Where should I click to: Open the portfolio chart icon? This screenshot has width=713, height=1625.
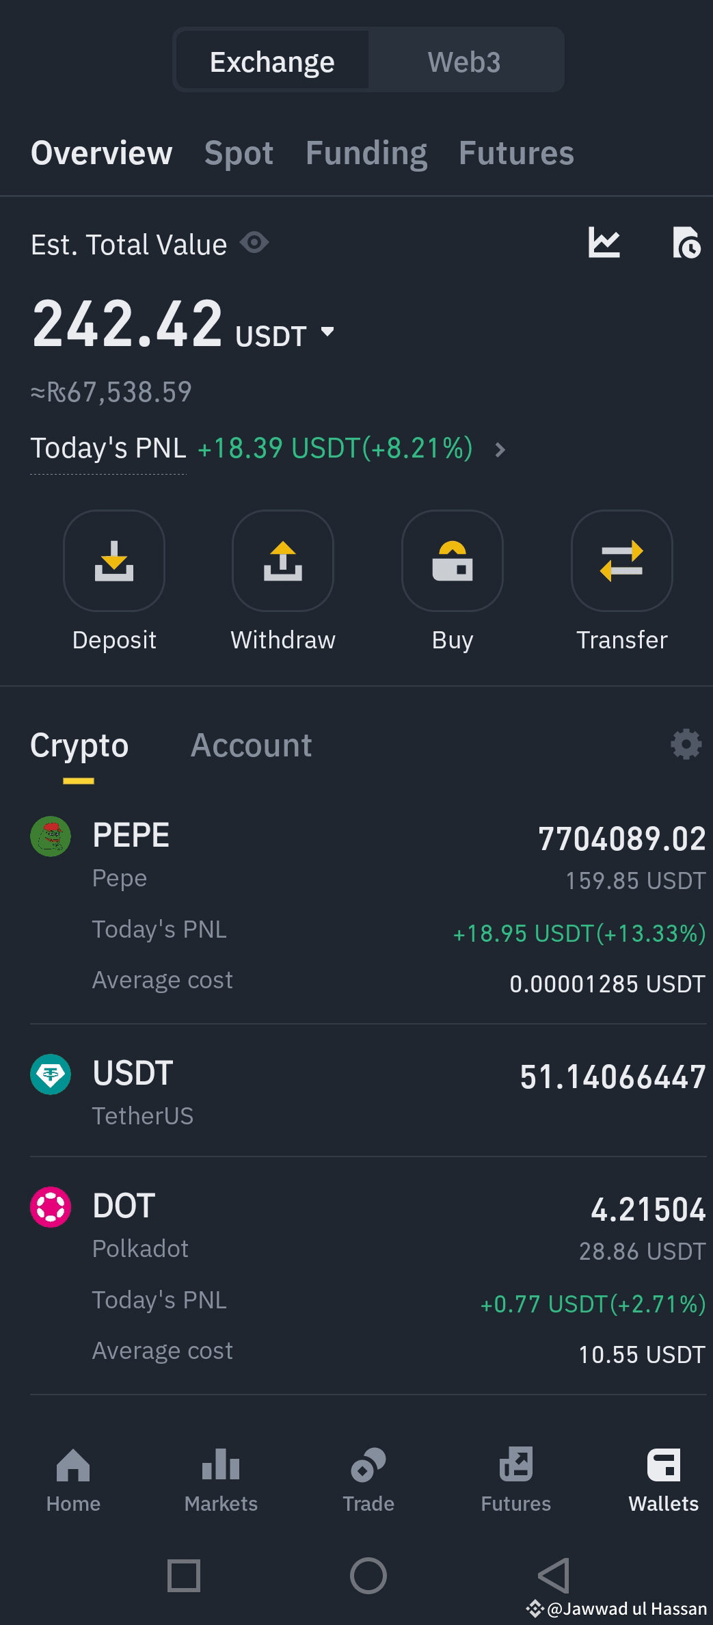pyautogui.click(x=604, y=243)
